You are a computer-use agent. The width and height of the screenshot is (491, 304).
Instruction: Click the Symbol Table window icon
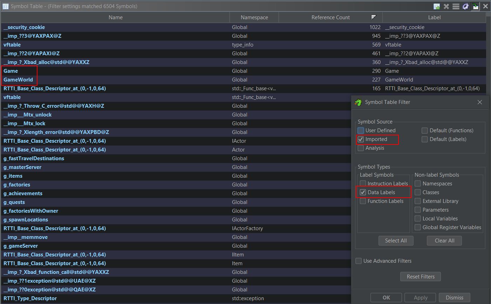point(5,6)
